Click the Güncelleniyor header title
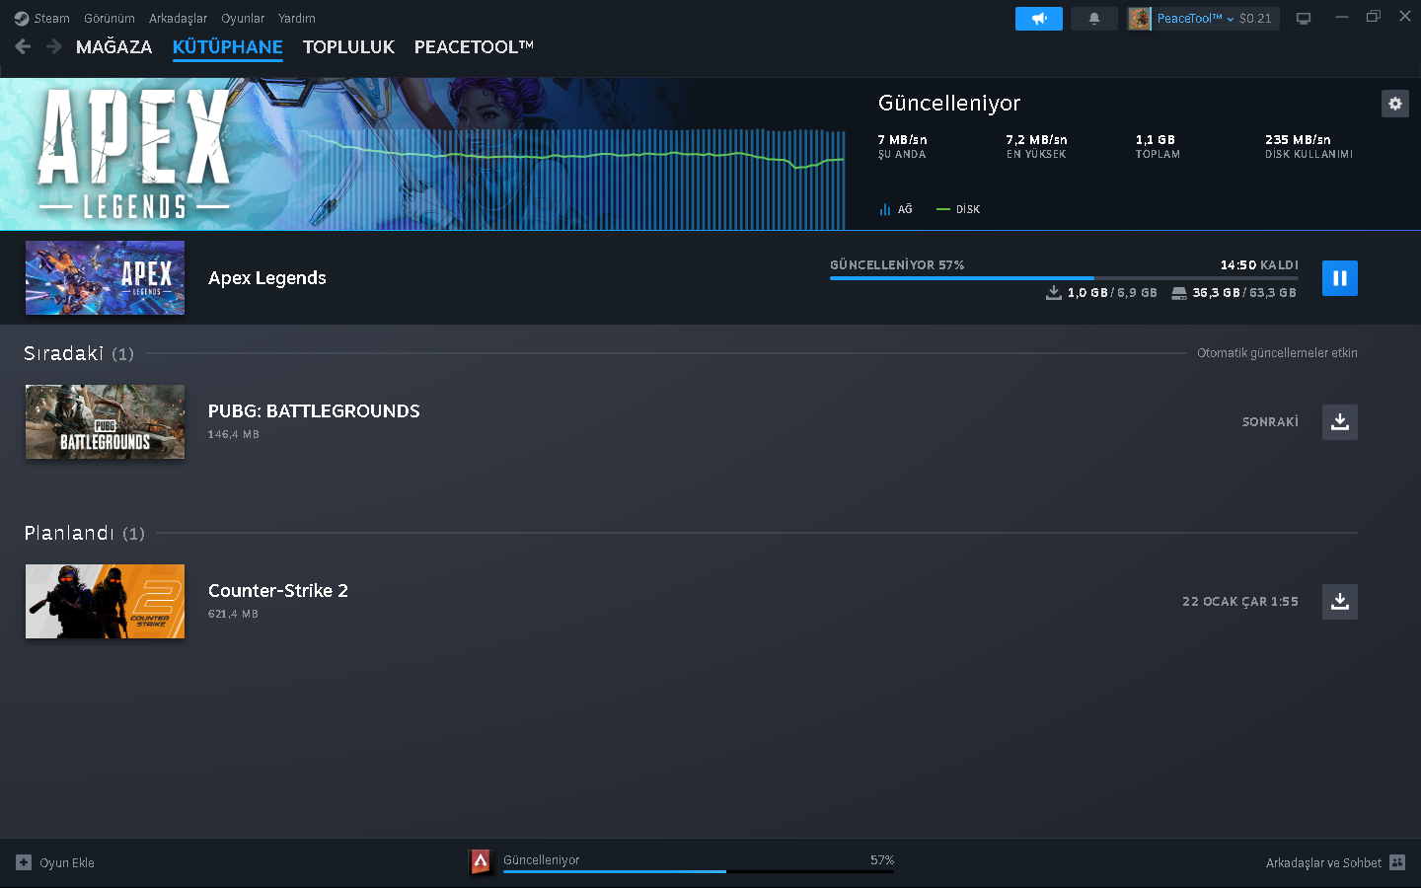 coord(949,104)
